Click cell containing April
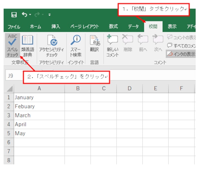Image resolution: width=200 pixels, height=169 pixels. click(x=39, y=124)
